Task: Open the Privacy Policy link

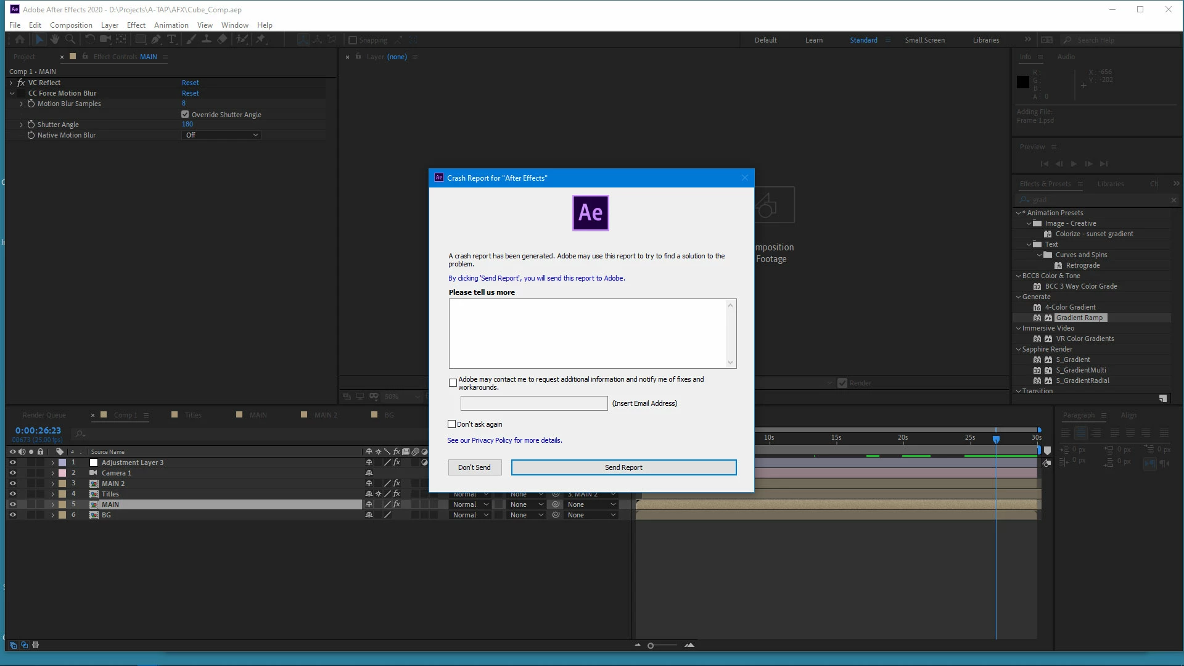Action: click(491, 440)
